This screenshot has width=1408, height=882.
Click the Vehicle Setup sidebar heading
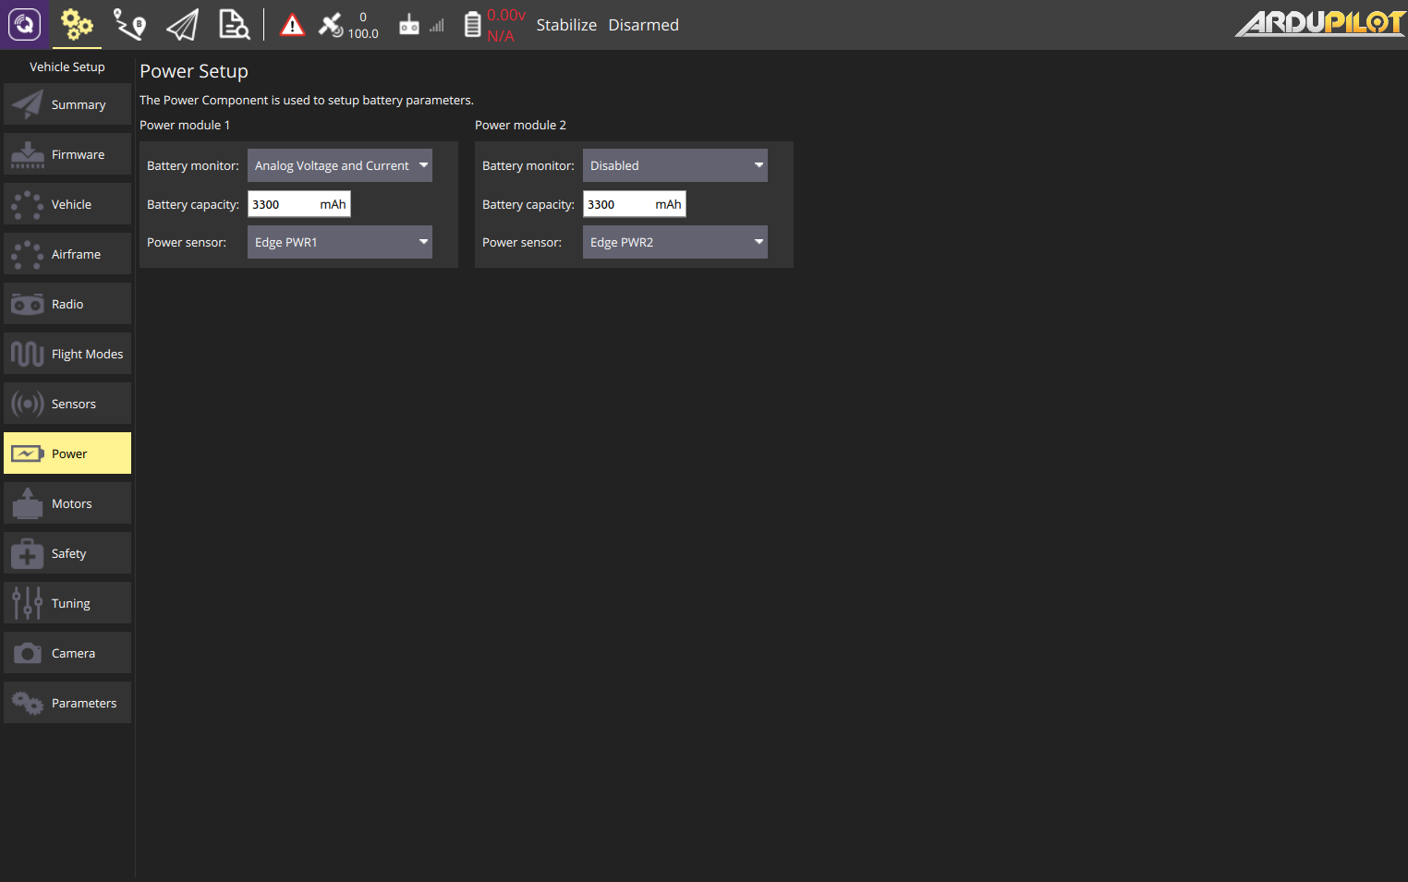[x=67, y=66]
